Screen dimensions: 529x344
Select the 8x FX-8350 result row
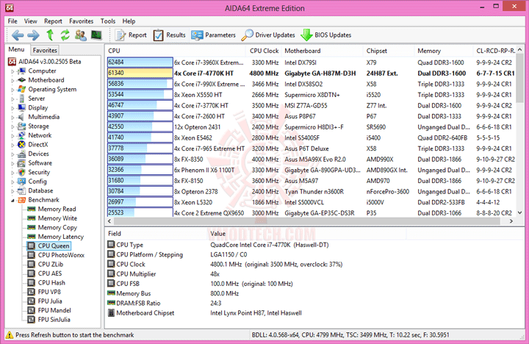coord(311,160)
